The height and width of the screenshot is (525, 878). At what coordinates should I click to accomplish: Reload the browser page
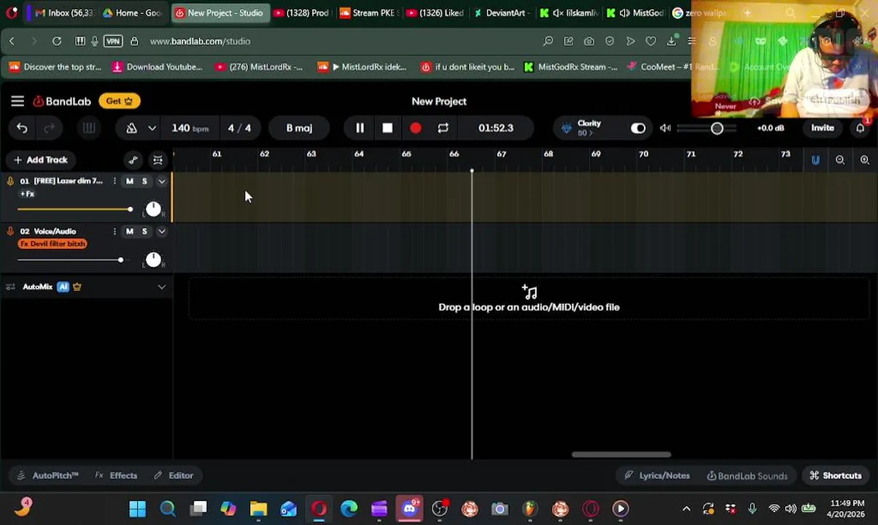(57, 42)
